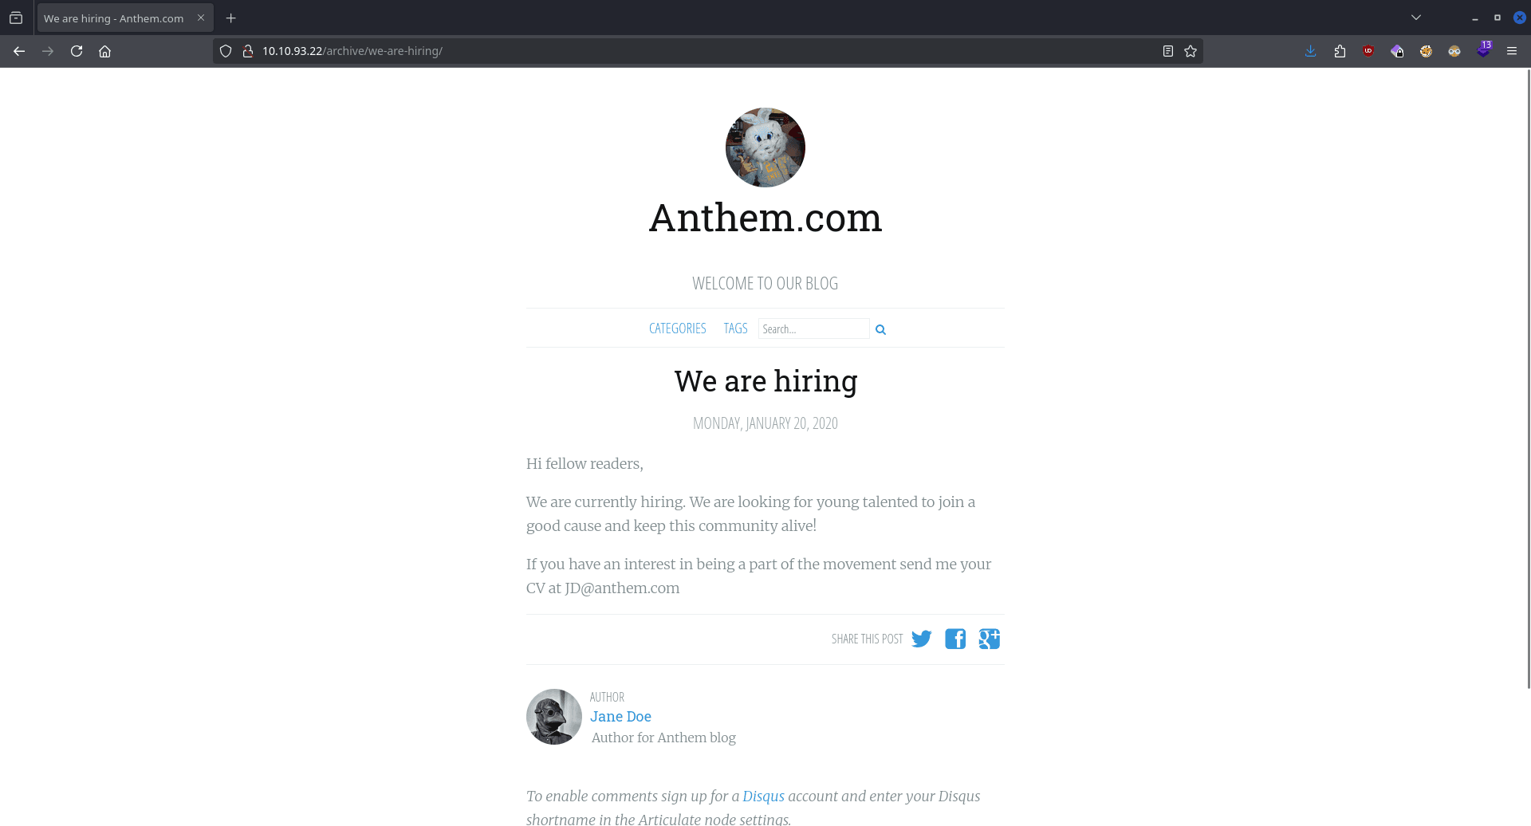Click the blog search magnifier icon
This screenshot has height=826, width=1531.
click(x=880, y=329)
